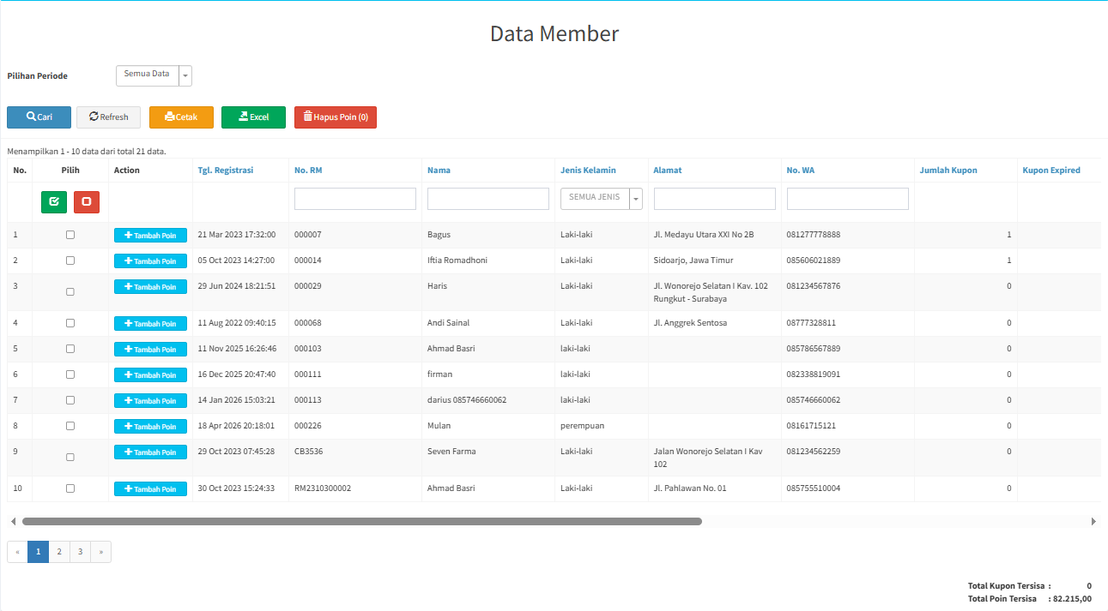The height and width of the screenshot is (611, 1108).
Task: Click Tambah Poin for firman
Action: click(x=150, y=375)
